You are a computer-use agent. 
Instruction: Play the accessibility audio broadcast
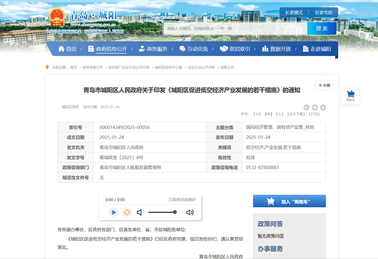pos(114,212)
